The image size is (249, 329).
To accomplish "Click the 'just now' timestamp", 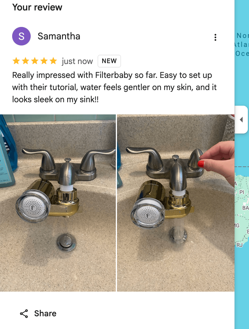I will tap(77, 61).
